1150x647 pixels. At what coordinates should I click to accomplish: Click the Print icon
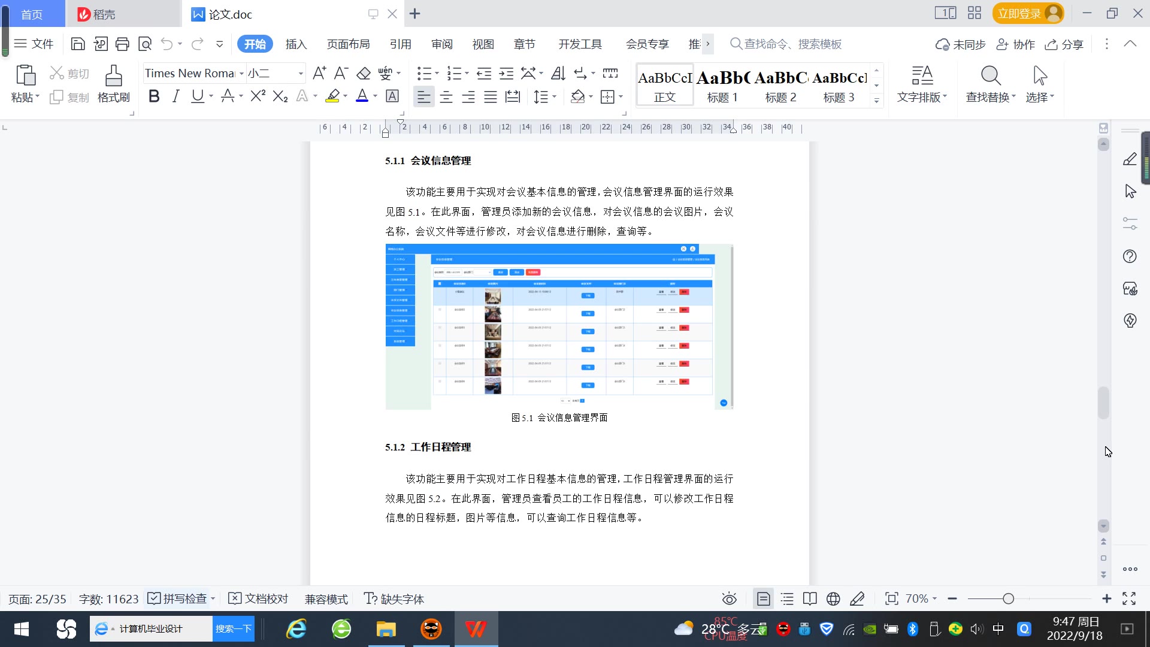[x=122, y=44]
